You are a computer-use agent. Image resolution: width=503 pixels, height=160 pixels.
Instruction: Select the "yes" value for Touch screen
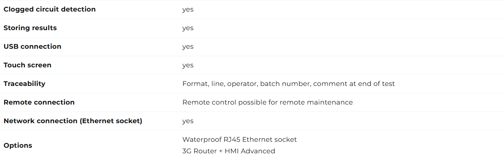[x=188, y=65]
